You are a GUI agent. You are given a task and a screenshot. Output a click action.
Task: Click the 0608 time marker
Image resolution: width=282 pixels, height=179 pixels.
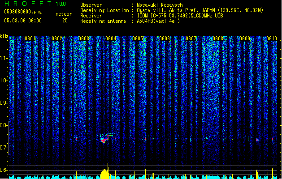[218, 38]
